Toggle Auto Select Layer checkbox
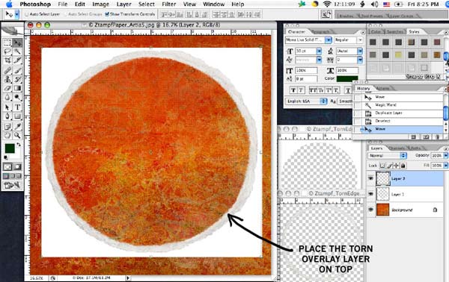Image resolution: width=449 pixels, height=282 pixels. pos(27,14)
